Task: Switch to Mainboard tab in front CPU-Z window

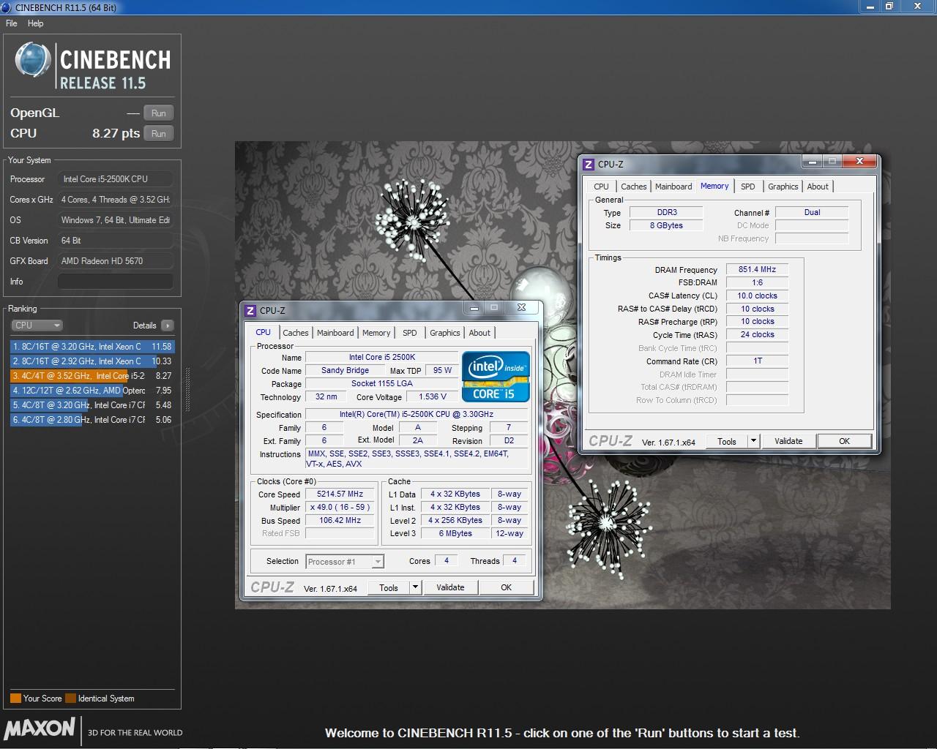Action: [x=335, y=333]
